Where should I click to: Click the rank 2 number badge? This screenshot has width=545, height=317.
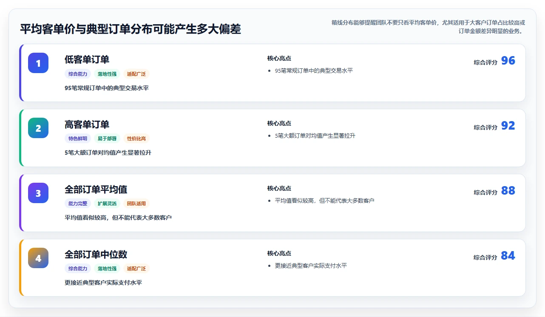tap(38, 128)
